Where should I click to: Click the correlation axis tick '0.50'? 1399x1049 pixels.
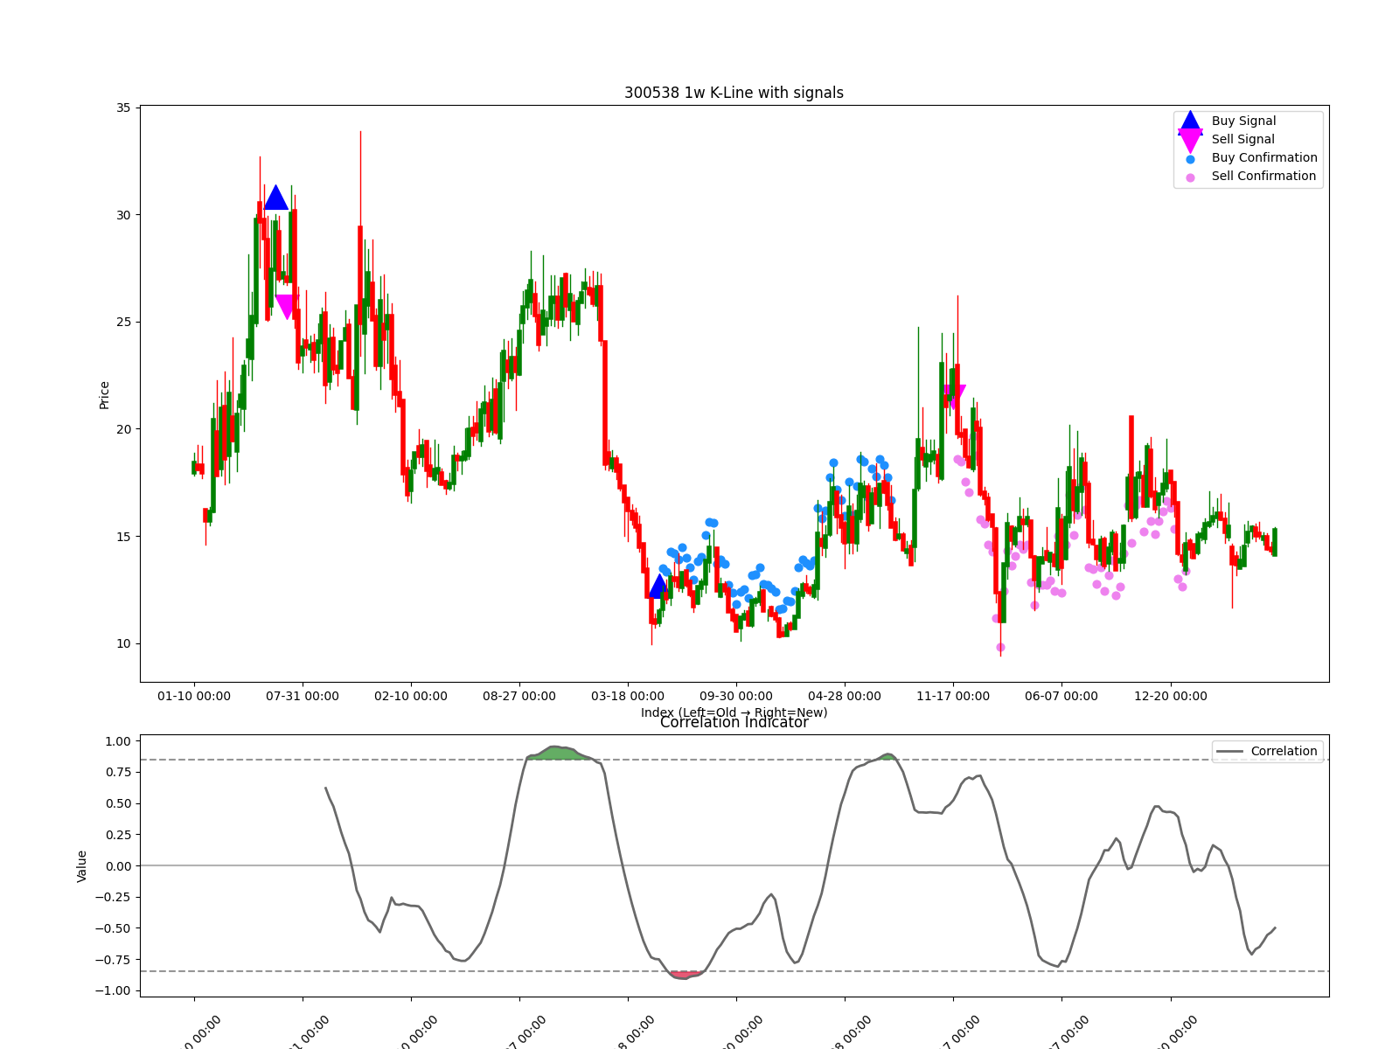(x=118, y=804)
